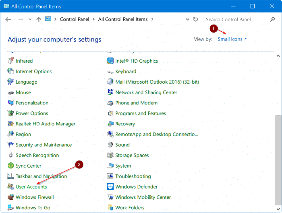The image size is (282, 213).
Task: Click the vertical scrollbar down arrow
Action: (278, 209)
